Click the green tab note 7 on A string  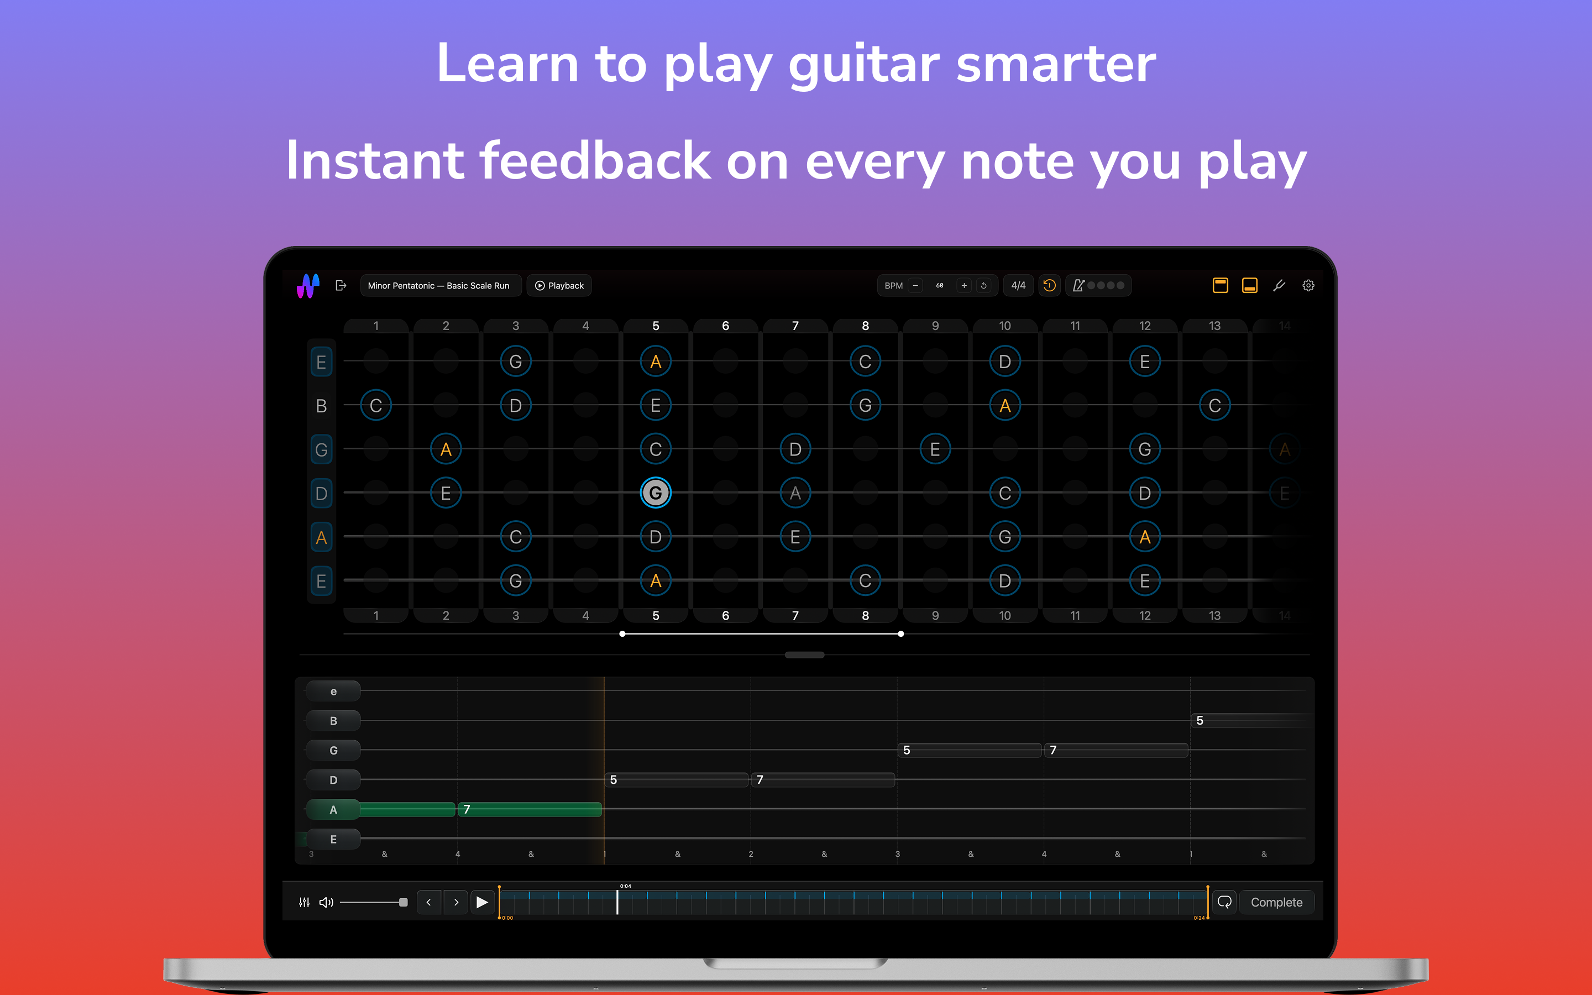pos(530,809)
